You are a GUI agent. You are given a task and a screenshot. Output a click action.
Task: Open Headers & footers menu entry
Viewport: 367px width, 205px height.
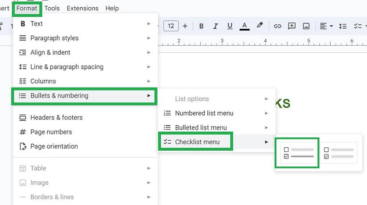56,118
